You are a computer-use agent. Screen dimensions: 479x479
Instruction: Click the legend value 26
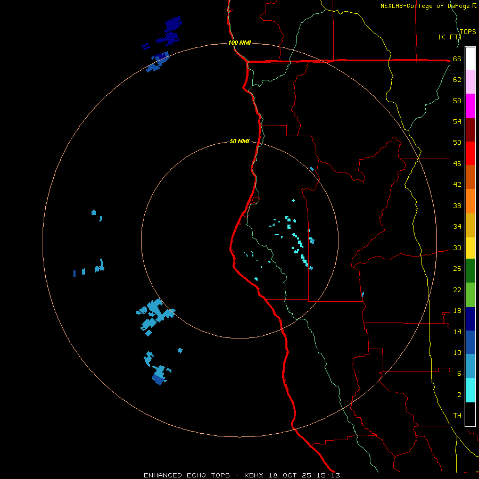[x=457, y=269]
